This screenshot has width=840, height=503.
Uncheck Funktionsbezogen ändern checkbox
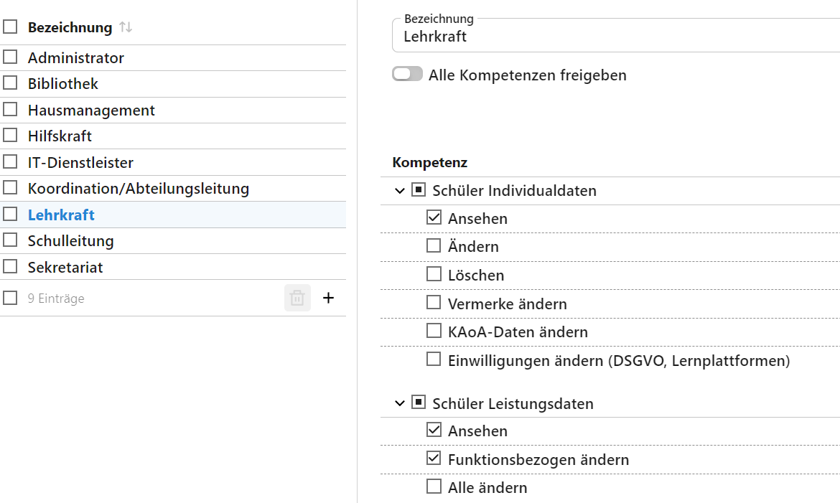(x=434, y=459)
